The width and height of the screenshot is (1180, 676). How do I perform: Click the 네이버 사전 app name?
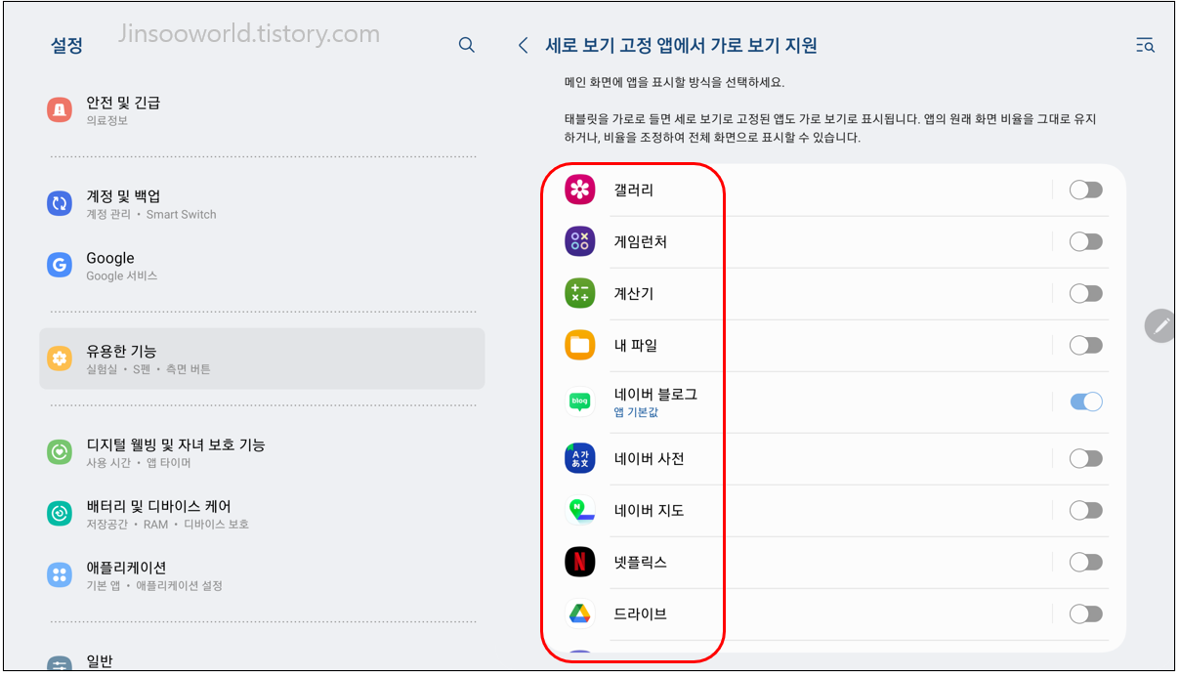[649, 458]
